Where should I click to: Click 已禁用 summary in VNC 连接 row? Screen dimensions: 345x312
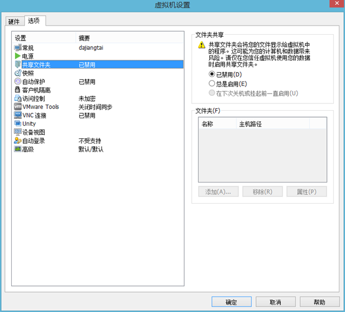pyautogui.click(x=87, y=115)
